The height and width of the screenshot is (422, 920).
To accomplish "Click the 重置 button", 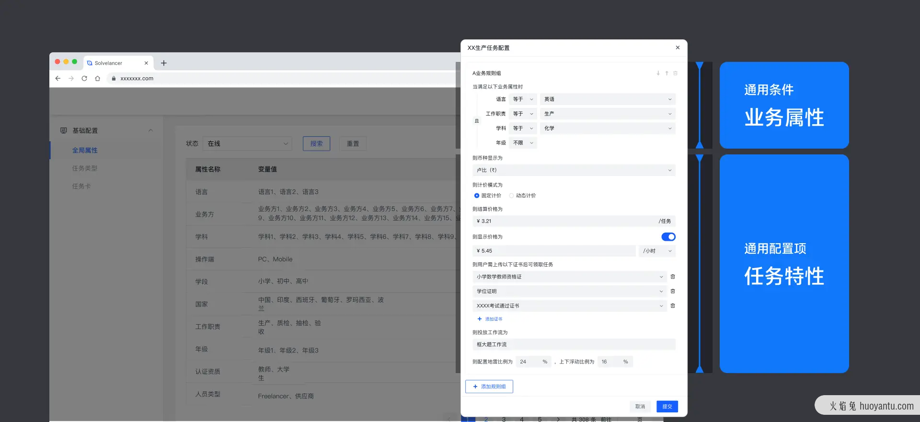I will 353,143.
